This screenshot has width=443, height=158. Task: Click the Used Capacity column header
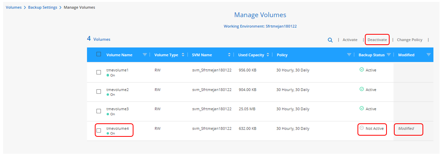pyautogui.click(x=251, y=55)
